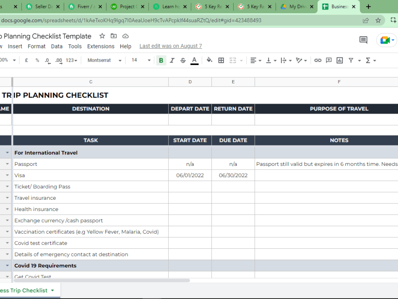Image resolution: width=398 pixels, height=299 pixels.
Task: Click the merge cells icon
Action: (233, 60)
